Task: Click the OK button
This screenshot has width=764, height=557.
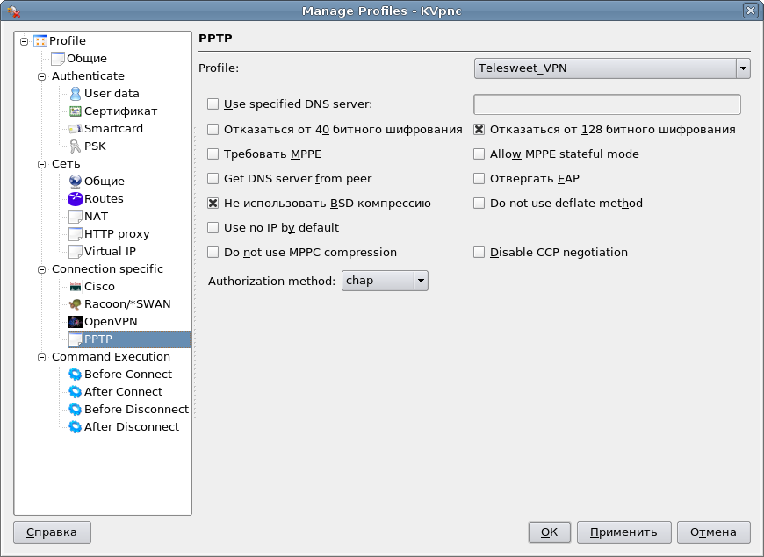Action: coord(549,532)
